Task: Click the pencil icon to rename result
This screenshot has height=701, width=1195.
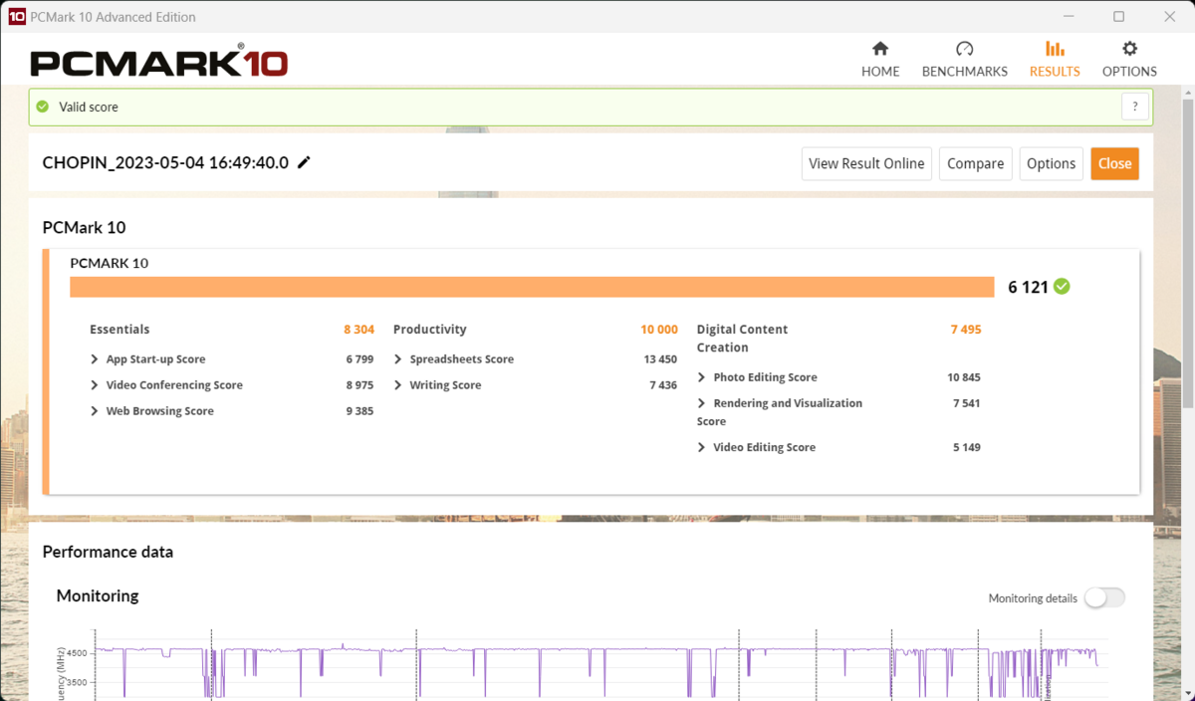Action: pyautogui.click(x=304, y=162)
